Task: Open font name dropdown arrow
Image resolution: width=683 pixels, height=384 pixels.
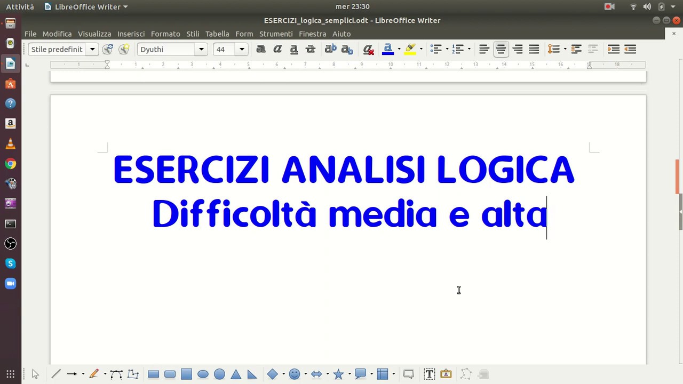Action: tap(202, 49)
